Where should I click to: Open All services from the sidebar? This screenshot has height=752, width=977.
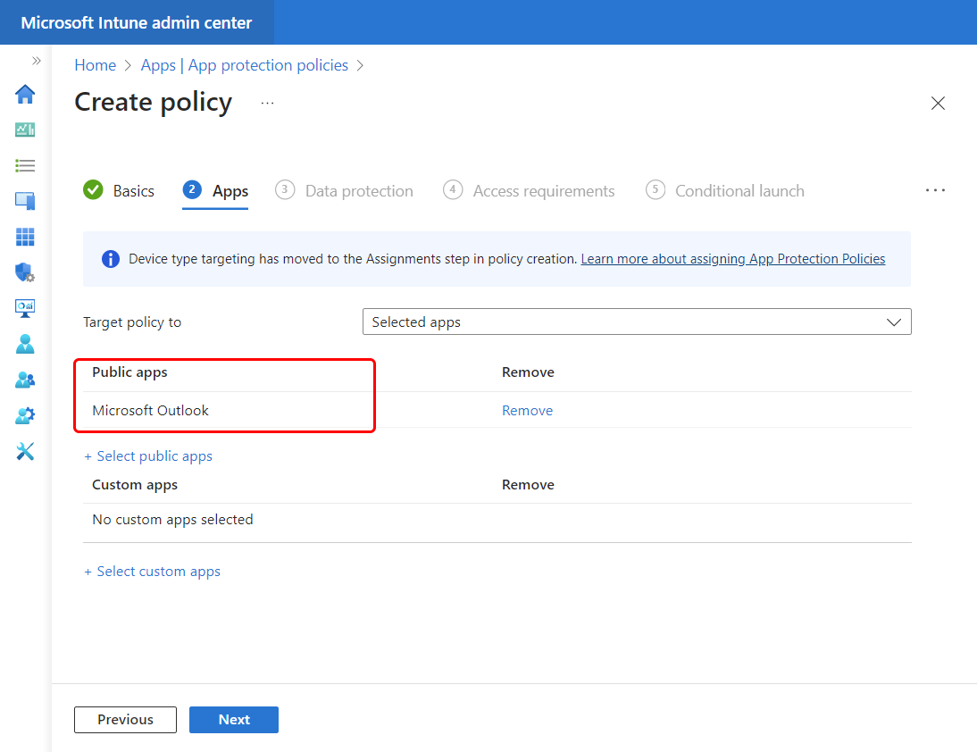pyautogui.click(x=24, y=165)
